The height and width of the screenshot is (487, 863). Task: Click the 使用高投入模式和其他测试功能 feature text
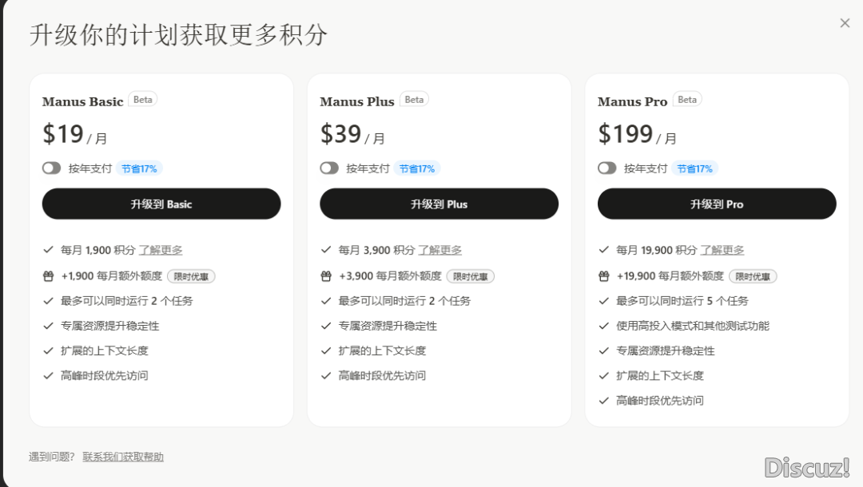pyautogui.click(x=693, y=326)
